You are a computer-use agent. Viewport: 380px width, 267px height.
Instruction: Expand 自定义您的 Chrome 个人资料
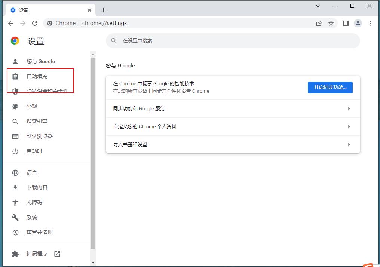[x=233, y=127]
